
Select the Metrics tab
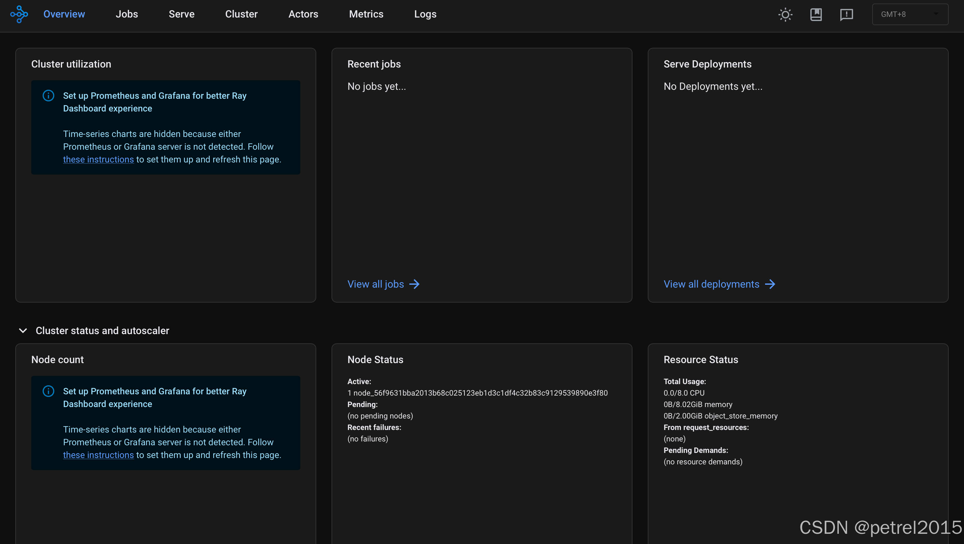click(366, 14)
